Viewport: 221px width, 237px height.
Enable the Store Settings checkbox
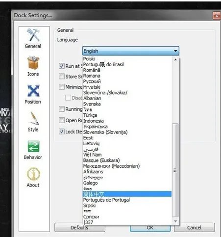[62, 76]
